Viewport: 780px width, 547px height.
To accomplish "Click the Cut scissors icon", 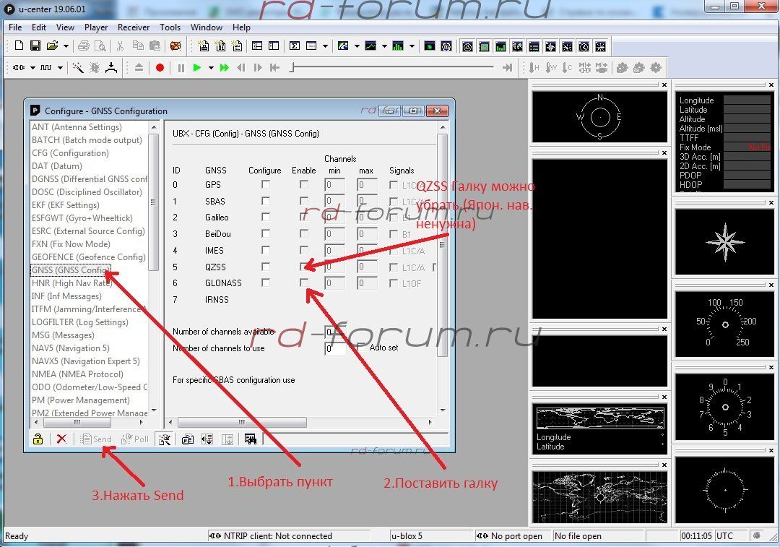I will click(x=120, y=46).
